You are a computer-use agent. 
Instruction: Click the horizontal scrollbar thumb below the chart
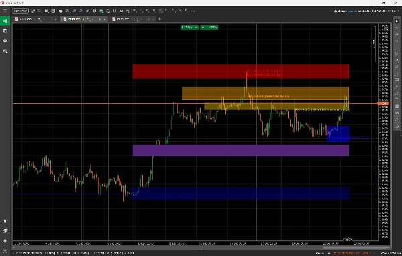click(x=356, y=248)
